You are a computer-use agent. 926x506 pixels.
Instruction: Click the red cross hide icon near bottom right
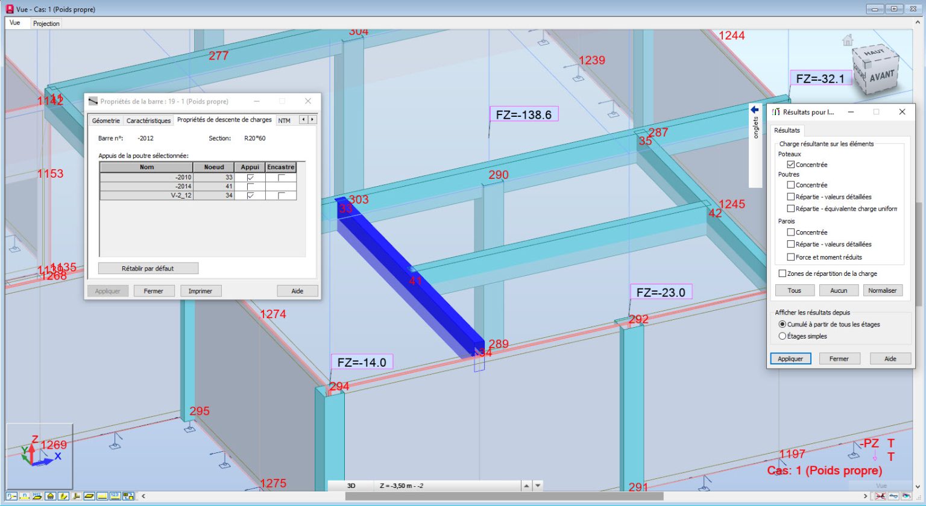[x=880, y=496]
